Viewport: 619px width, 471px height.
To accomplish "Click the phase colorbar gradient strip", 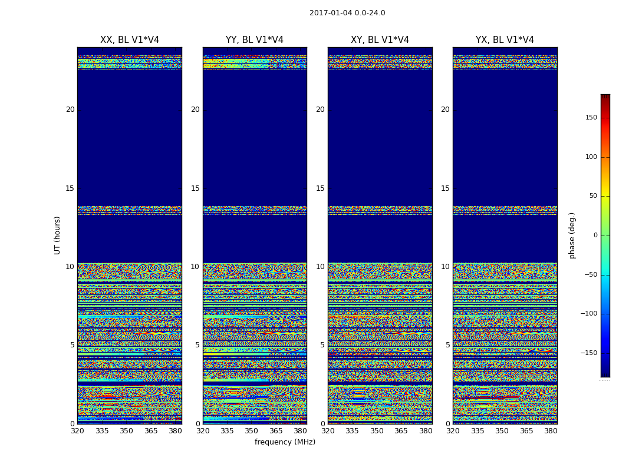I will [605, 235].
